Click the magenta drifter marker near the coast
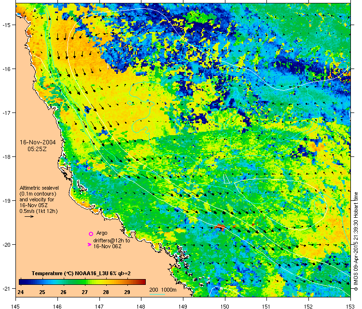The width and height of the screenshot is (362, 309). [89, 168]
